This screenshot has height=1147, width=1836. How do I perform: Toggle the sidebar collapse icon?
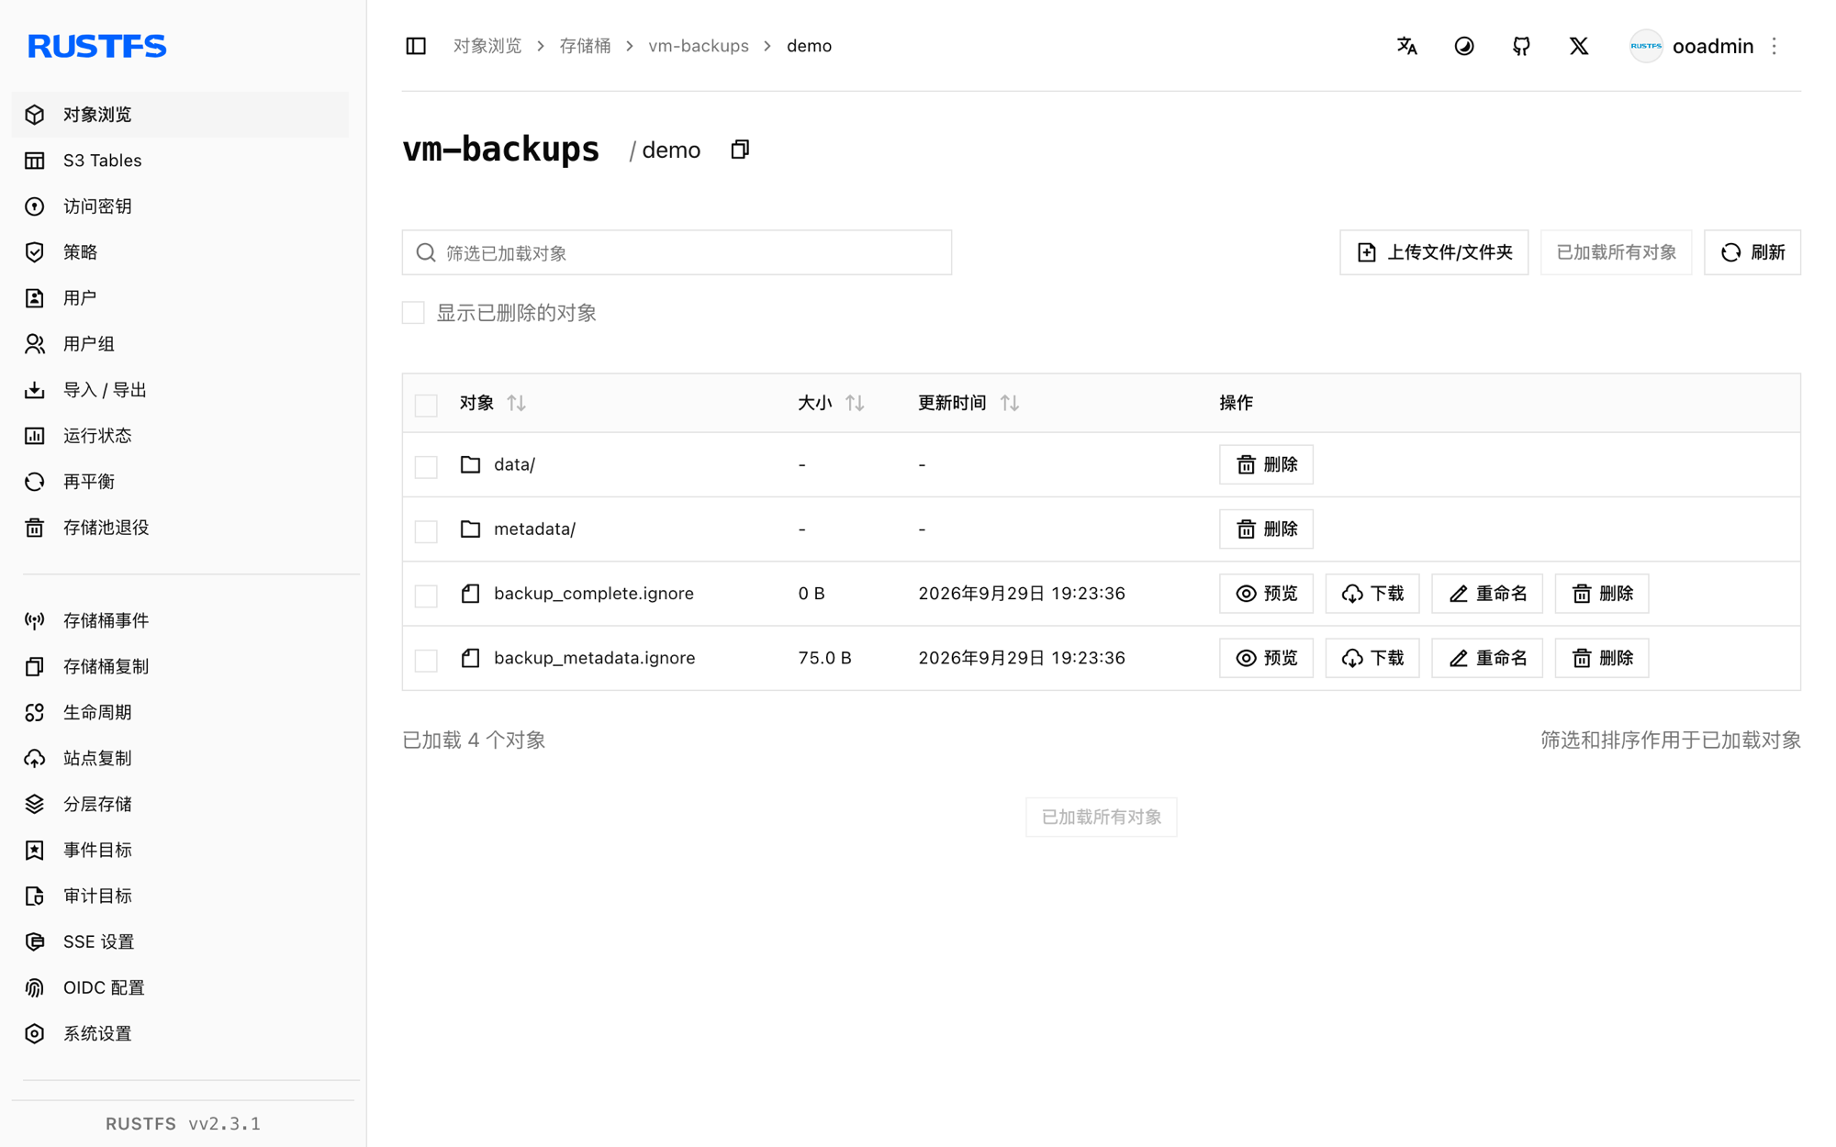(416, 46)
